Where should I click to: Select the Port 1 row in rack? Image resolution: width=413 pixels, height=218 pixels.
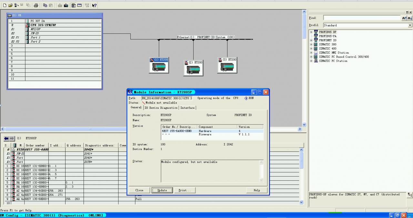point(54,38)
